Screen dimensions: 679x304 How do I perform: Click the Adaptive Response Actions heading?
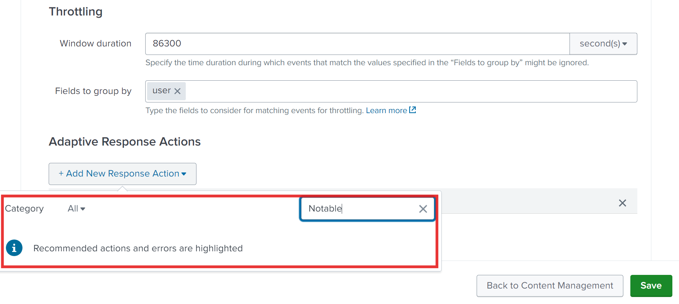coord(125,142)
